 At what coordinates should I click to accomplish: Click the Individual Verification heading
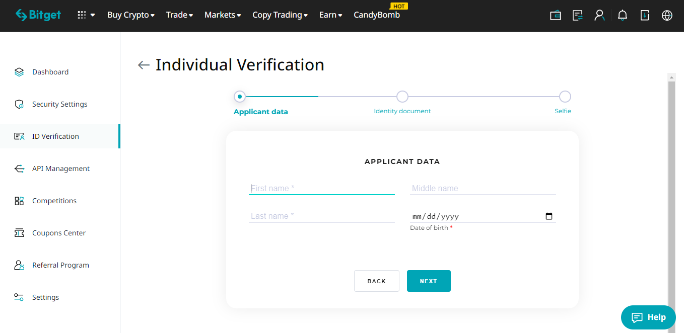click(240, 65)
